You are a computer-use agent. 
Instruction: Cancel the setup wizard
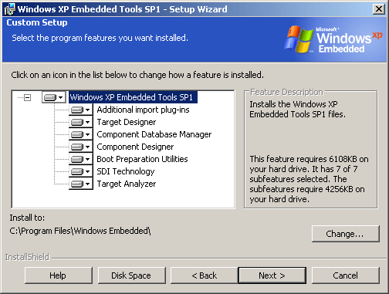pyautogui.click(x=345, y=275)
